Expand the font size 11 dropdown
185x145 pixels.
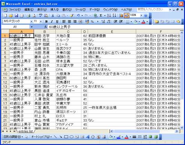(41, 21)
